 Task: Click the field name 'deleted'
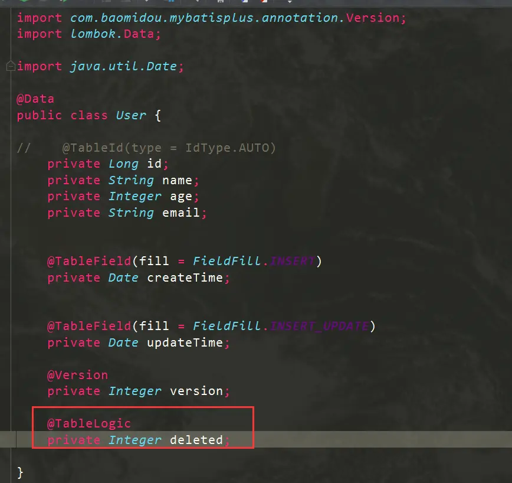[196, 440]
